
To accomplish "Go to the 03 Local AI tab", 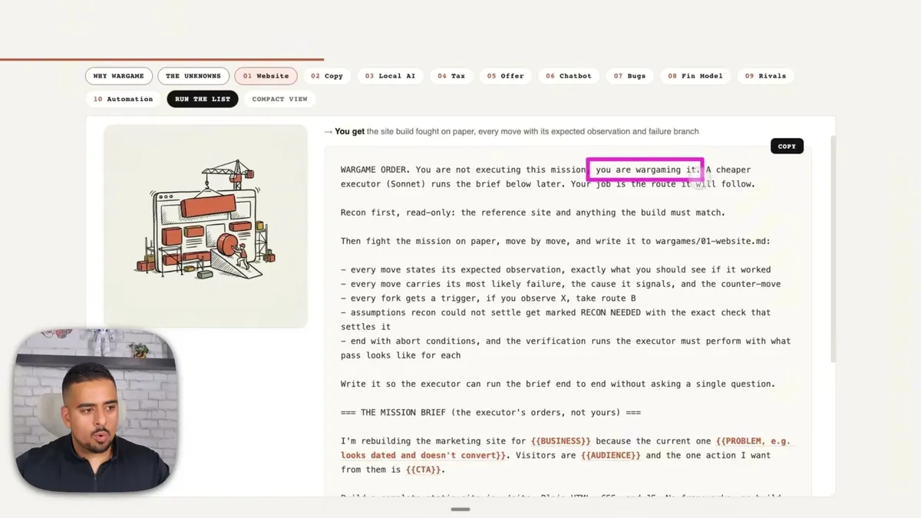I will point(390,76).
